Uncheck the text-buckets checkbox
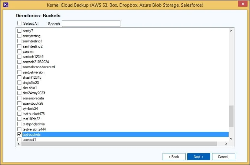The image size is (250, 165). (x=20, y=134)
